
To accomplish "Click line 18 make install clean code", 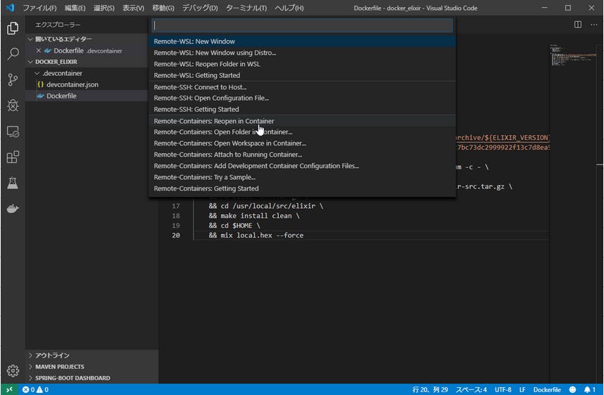I will 254,216.
